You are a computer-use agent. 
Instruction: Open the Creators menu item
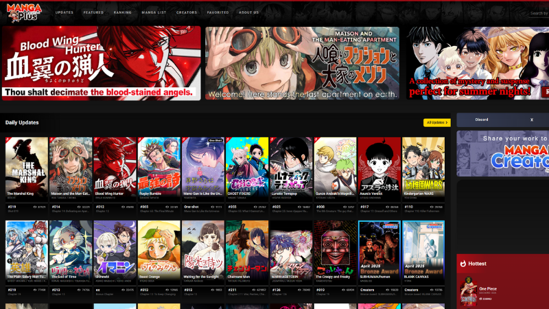(187, 12)
